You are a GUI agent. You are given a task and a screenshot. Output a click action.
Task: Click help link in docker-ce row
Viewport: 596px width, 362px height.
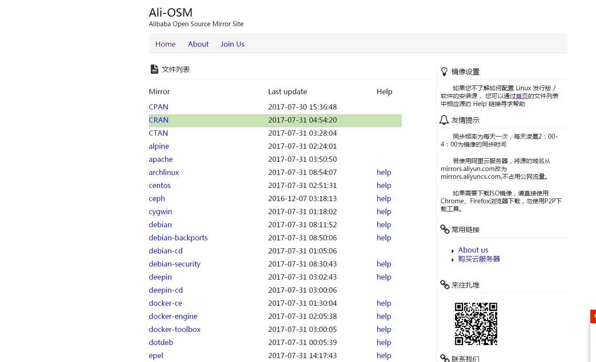click(384, 303)
